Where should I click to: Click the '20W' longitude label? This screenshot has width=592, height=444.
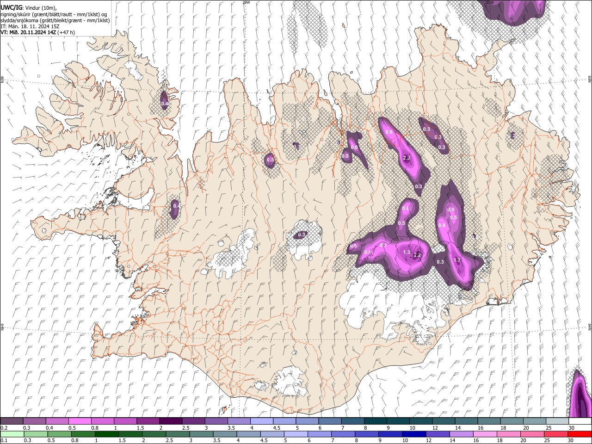pyautogui.click(x=246, y=2)
